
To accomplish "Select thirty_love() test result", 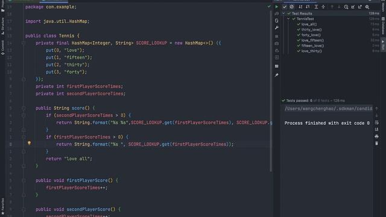I will click(311, 30).
